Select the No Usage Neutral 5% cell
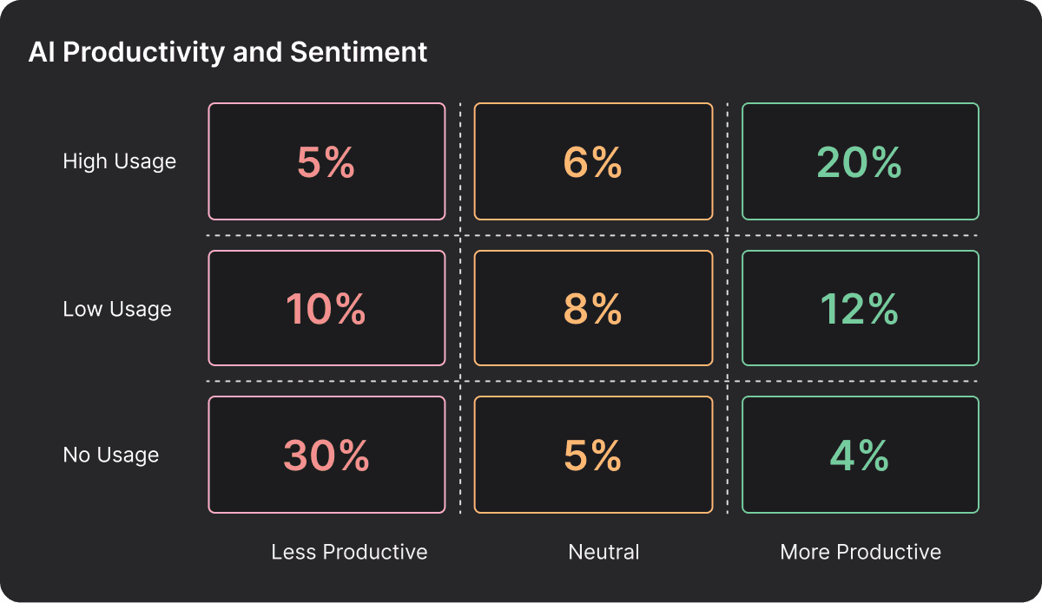Image resolution: width=1042 pixels, height=603 pixels. tap(593, 455)
